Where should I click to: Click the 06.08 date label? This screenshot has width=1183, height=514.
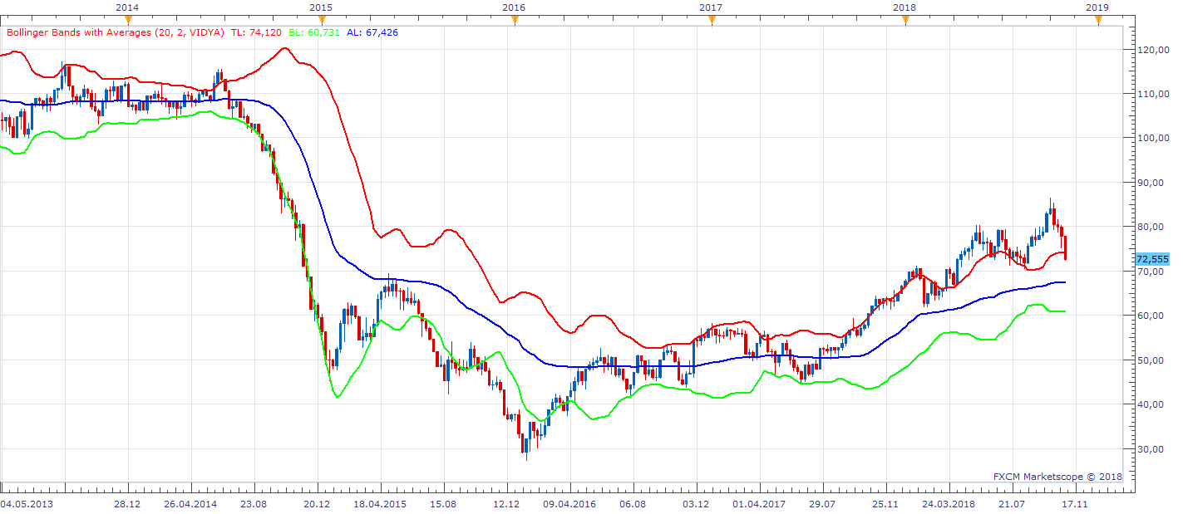633,504
